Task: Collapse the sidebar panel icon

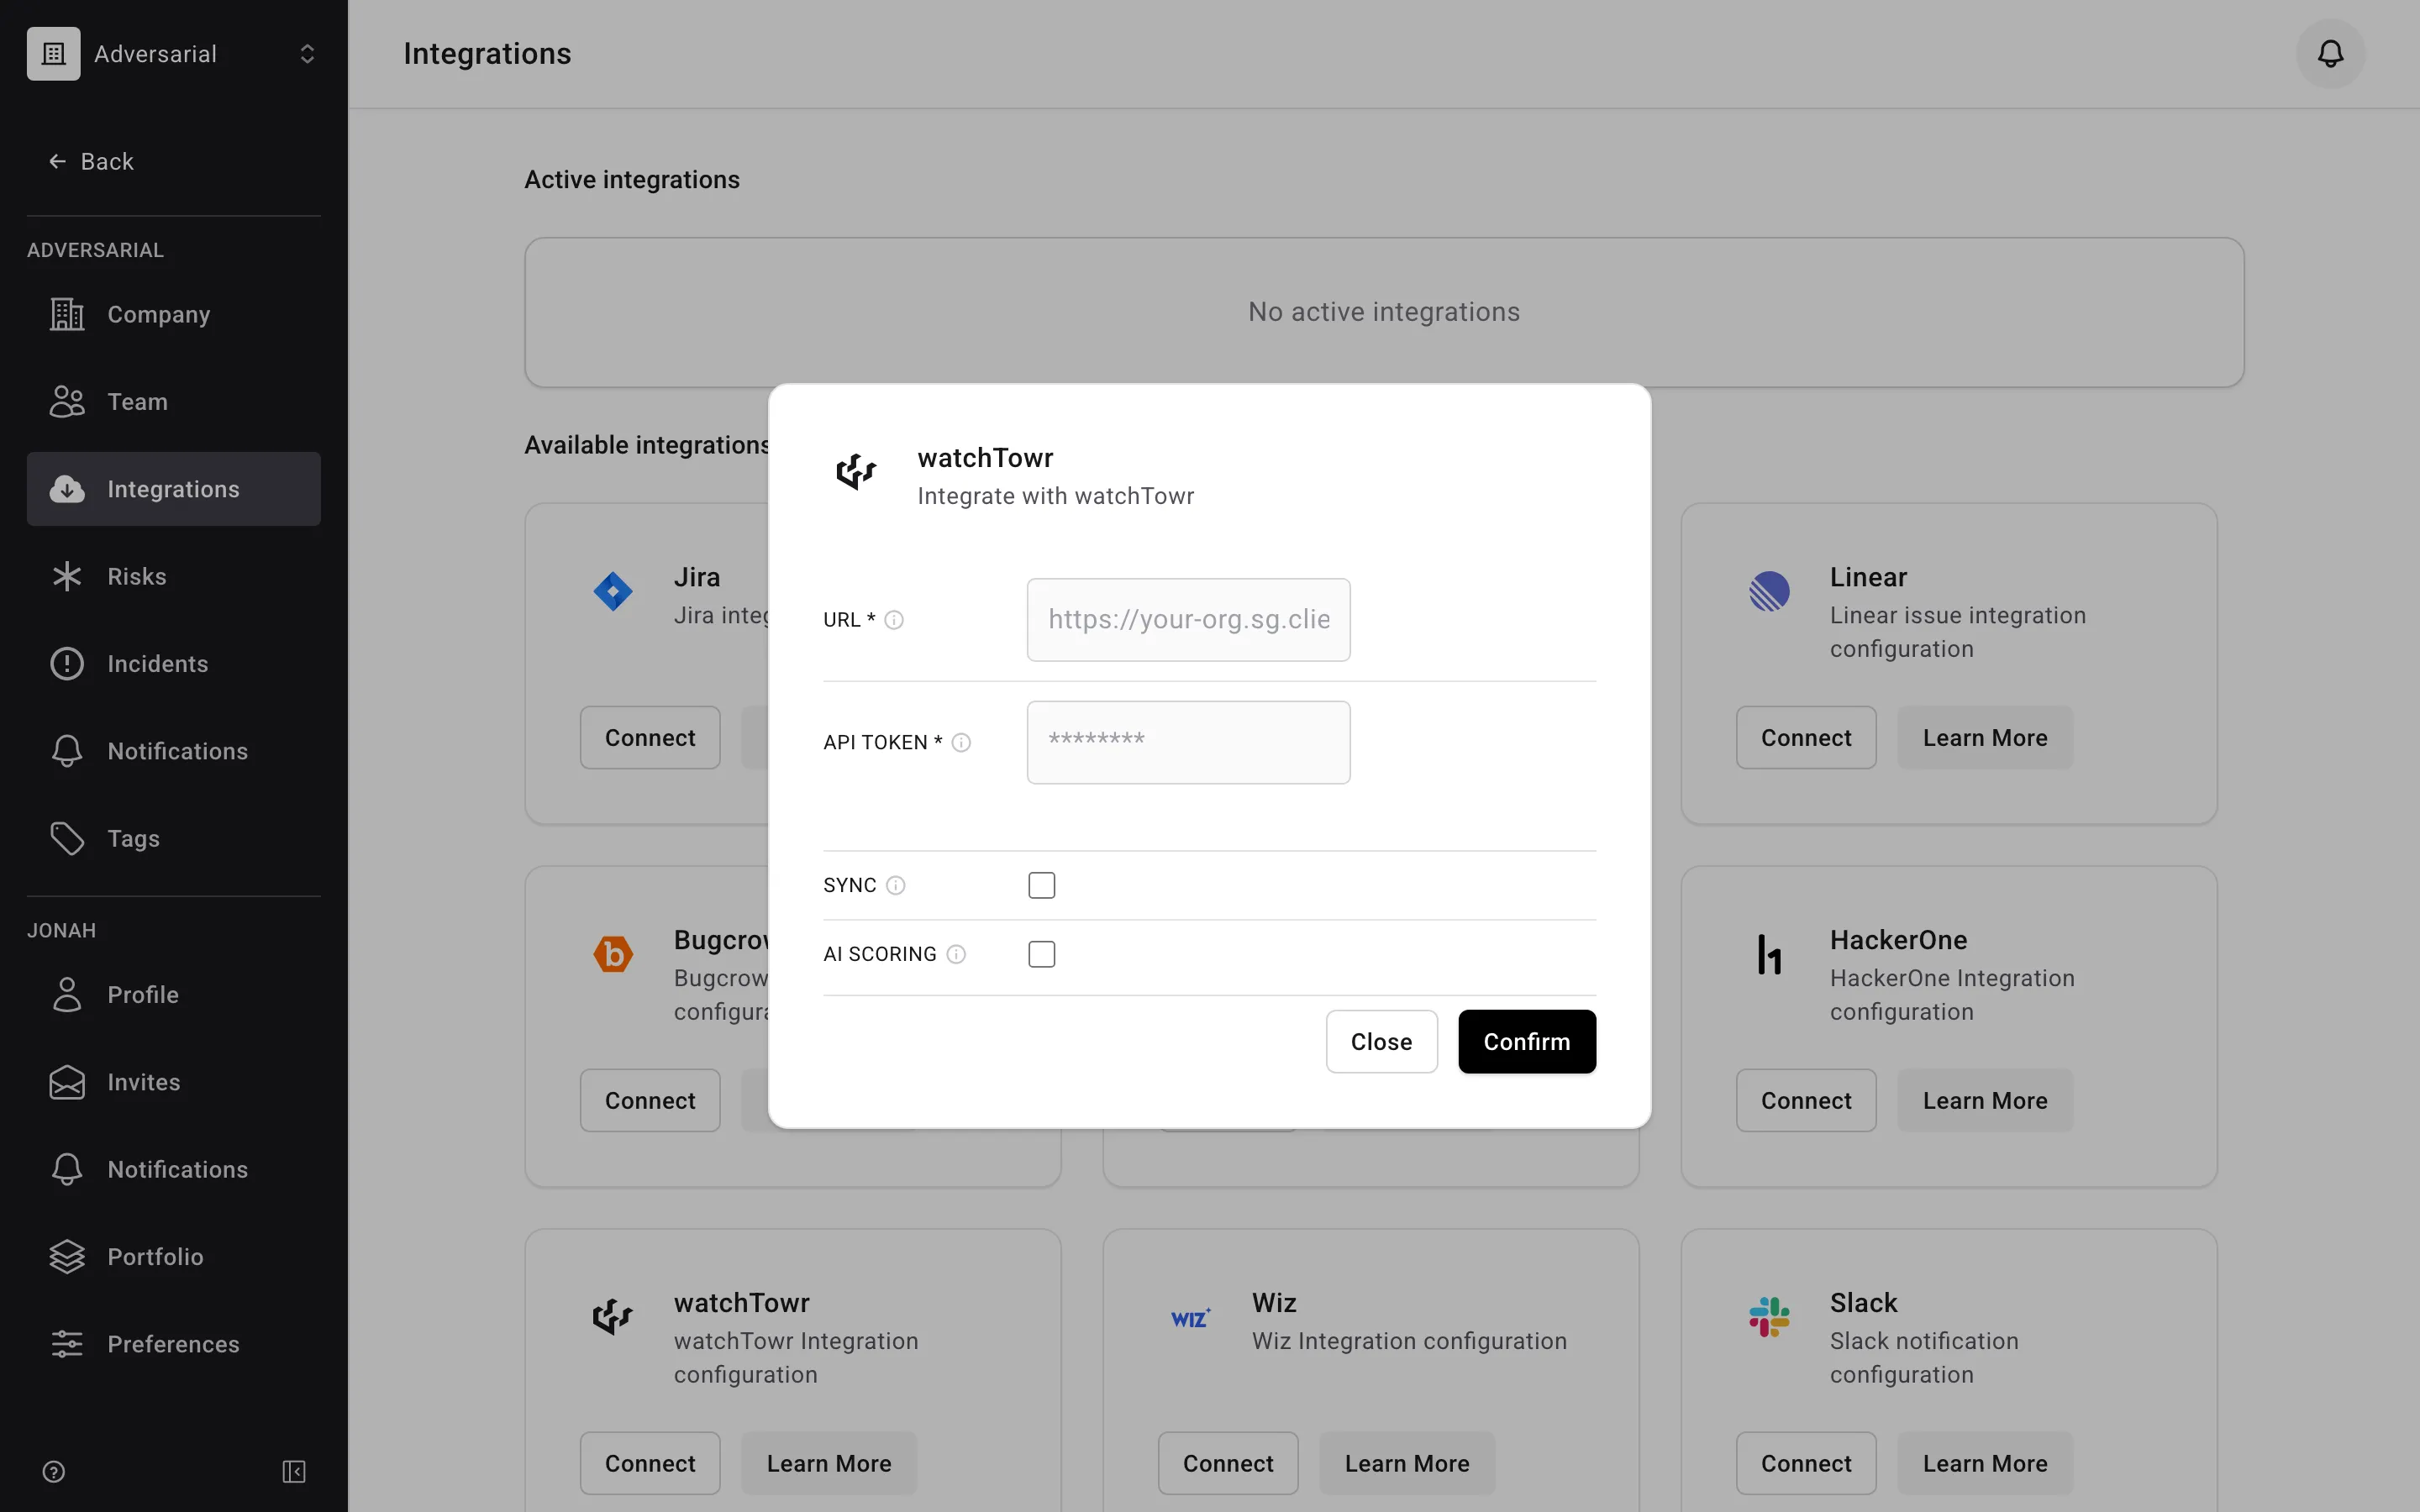Action: [x=294, y=1471]
